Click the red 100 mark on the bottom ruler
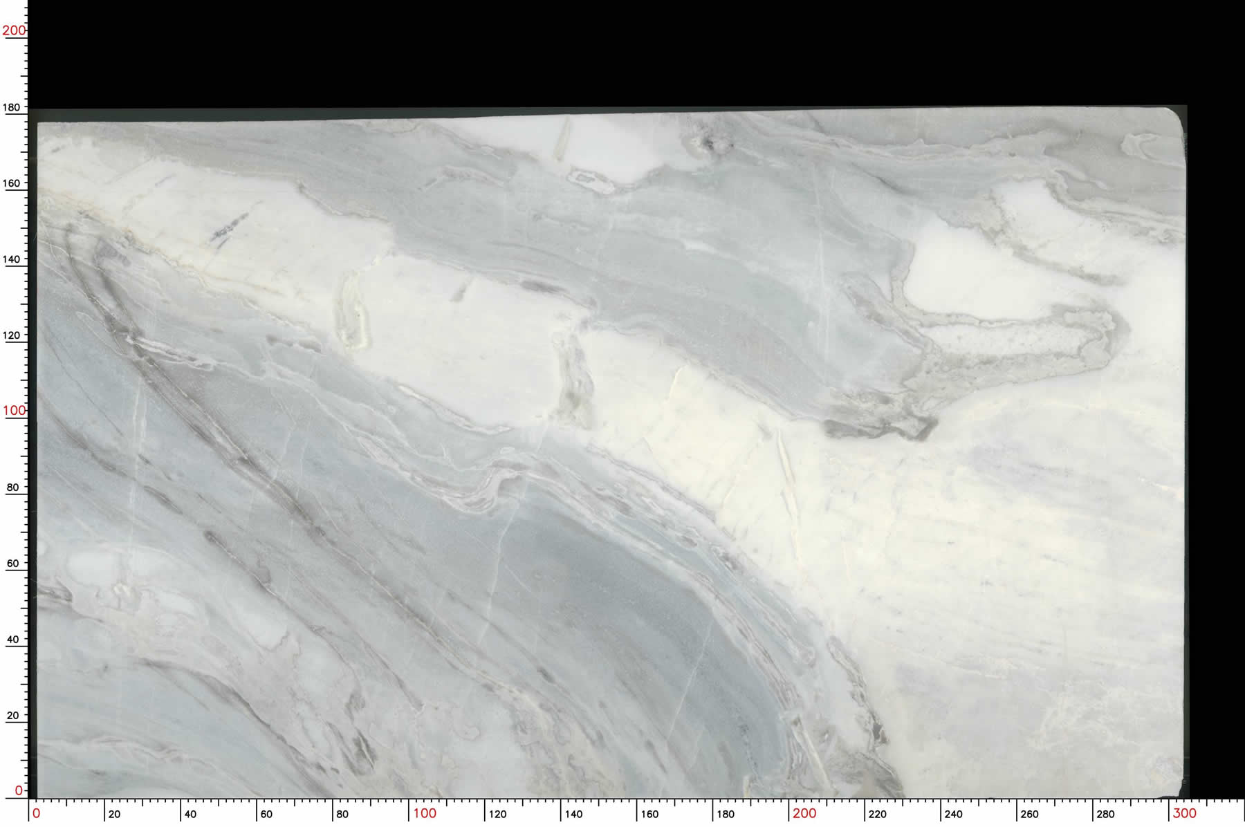Image resolution: width=1245 pixels, height=827 pixels. pos(425,814)
